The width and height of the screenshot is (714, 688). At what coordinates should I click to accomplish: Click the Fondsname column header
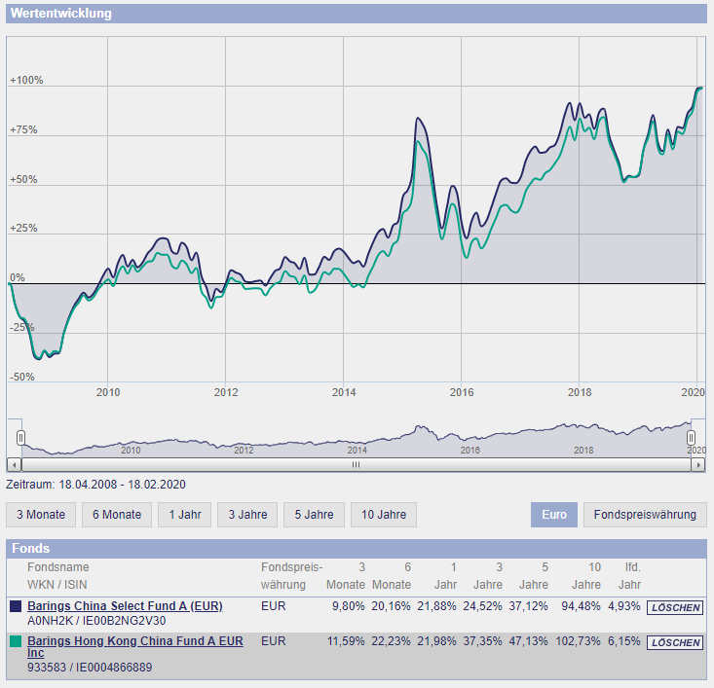(x=57, y=567)
